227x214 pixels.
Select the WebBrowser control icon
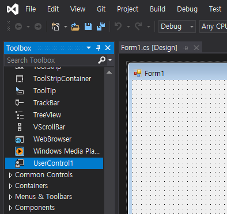coord(20,139)
